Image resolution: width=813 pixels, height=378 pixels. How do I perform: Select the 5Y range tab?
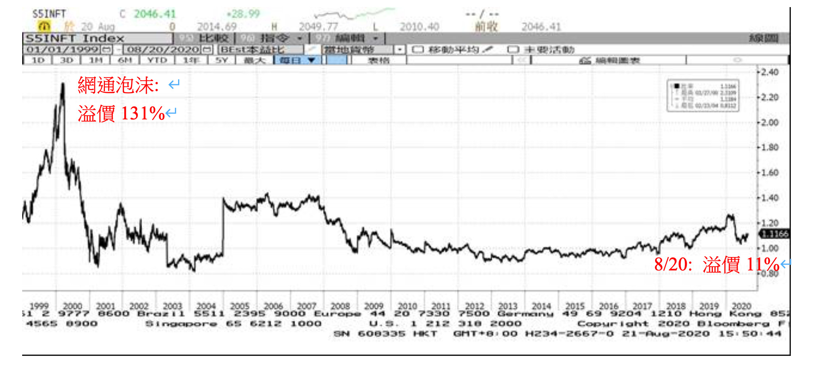pos(221,60)
